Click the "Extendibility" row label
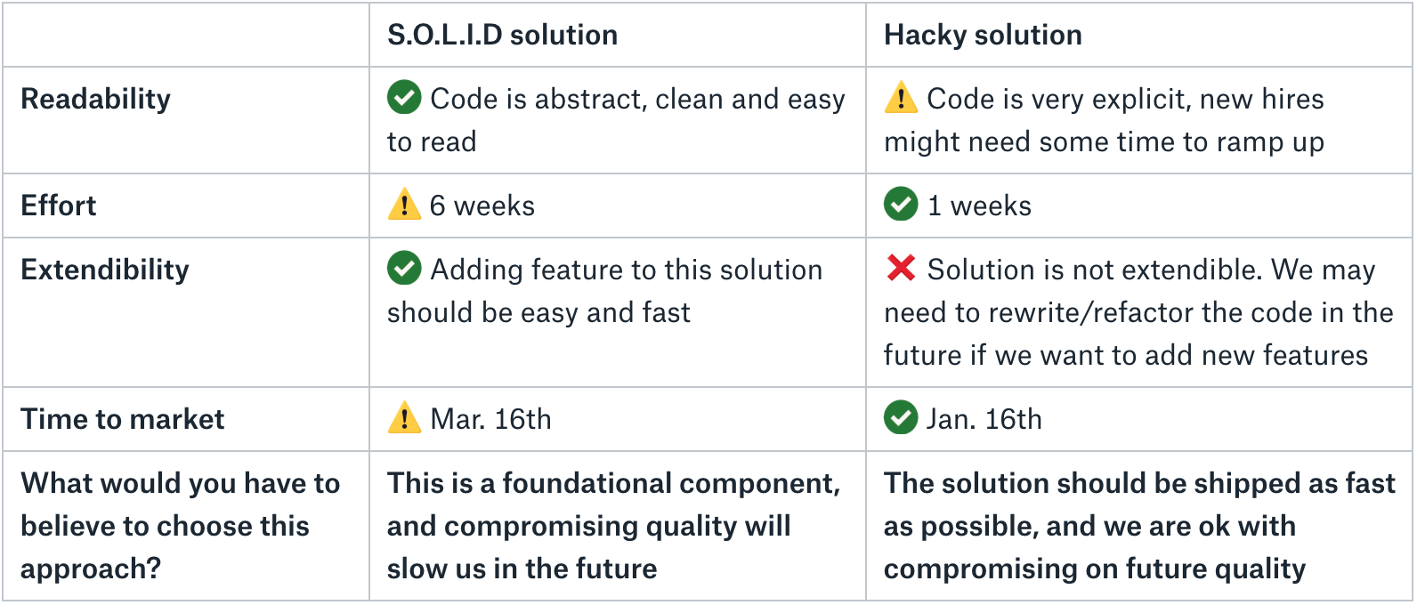Image resolution: width=1417 pixels, height=605 pixels. (105, 270)
